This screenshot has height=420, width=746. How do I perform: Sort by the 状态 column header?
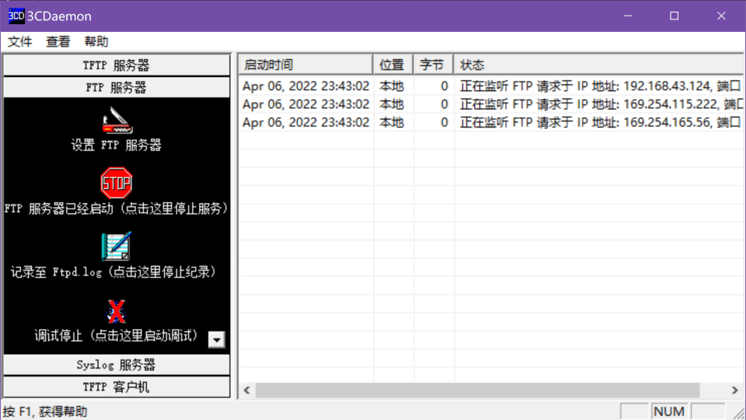coord(598,65)
